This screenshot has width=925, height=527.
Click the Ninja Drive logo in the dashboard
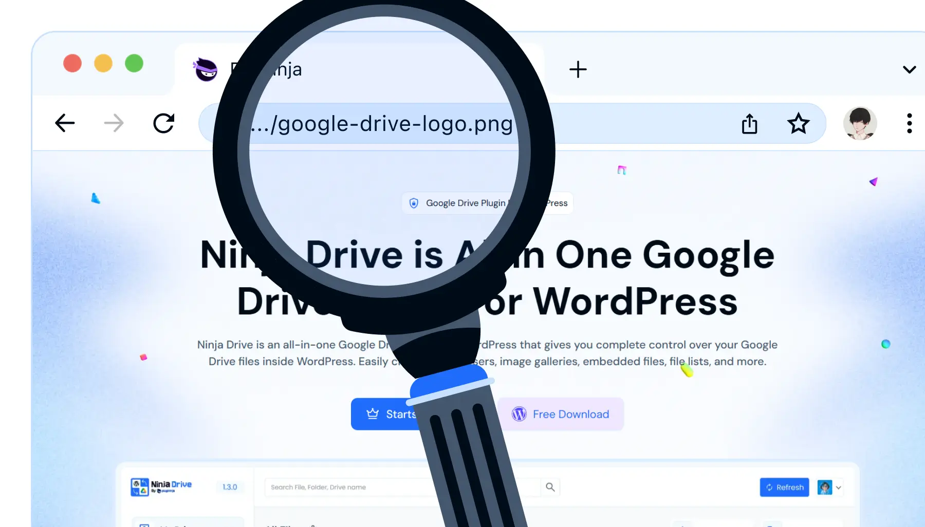pyautogui.click(x=161, y=487)
